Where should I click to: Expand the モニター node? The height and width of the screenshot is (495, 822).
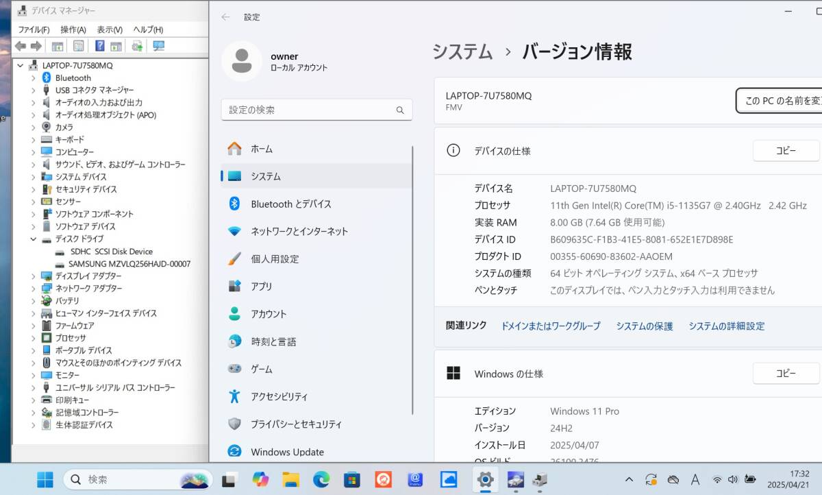[x=33, y=375]
